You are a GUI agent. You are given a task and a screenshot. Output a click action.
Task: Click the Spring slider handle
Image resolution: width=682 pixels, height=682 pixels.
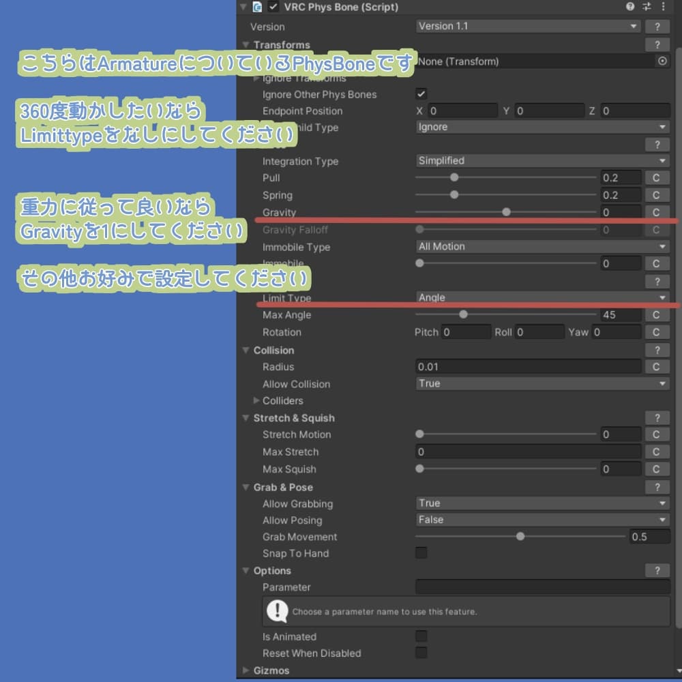pyautogui.click(x=454, y=195)
